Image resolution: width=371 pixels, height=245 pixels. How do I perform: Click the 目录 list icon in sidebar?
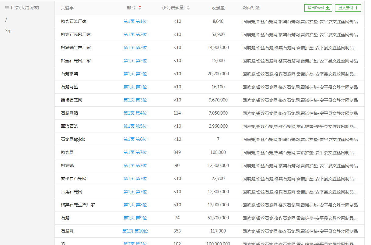pyautogui.click(x=7, y=8)
